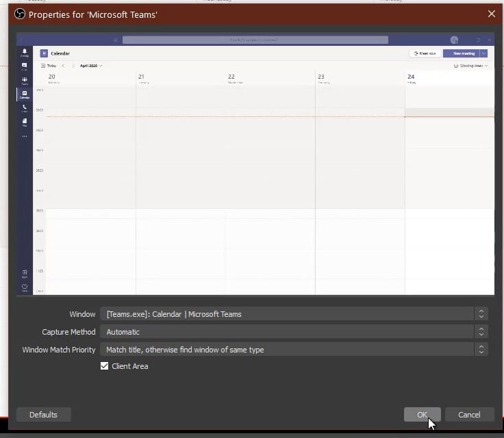Screen dimensions: 504x438
Task: Uncheck the Client Area checkbox
Action: 104,365
